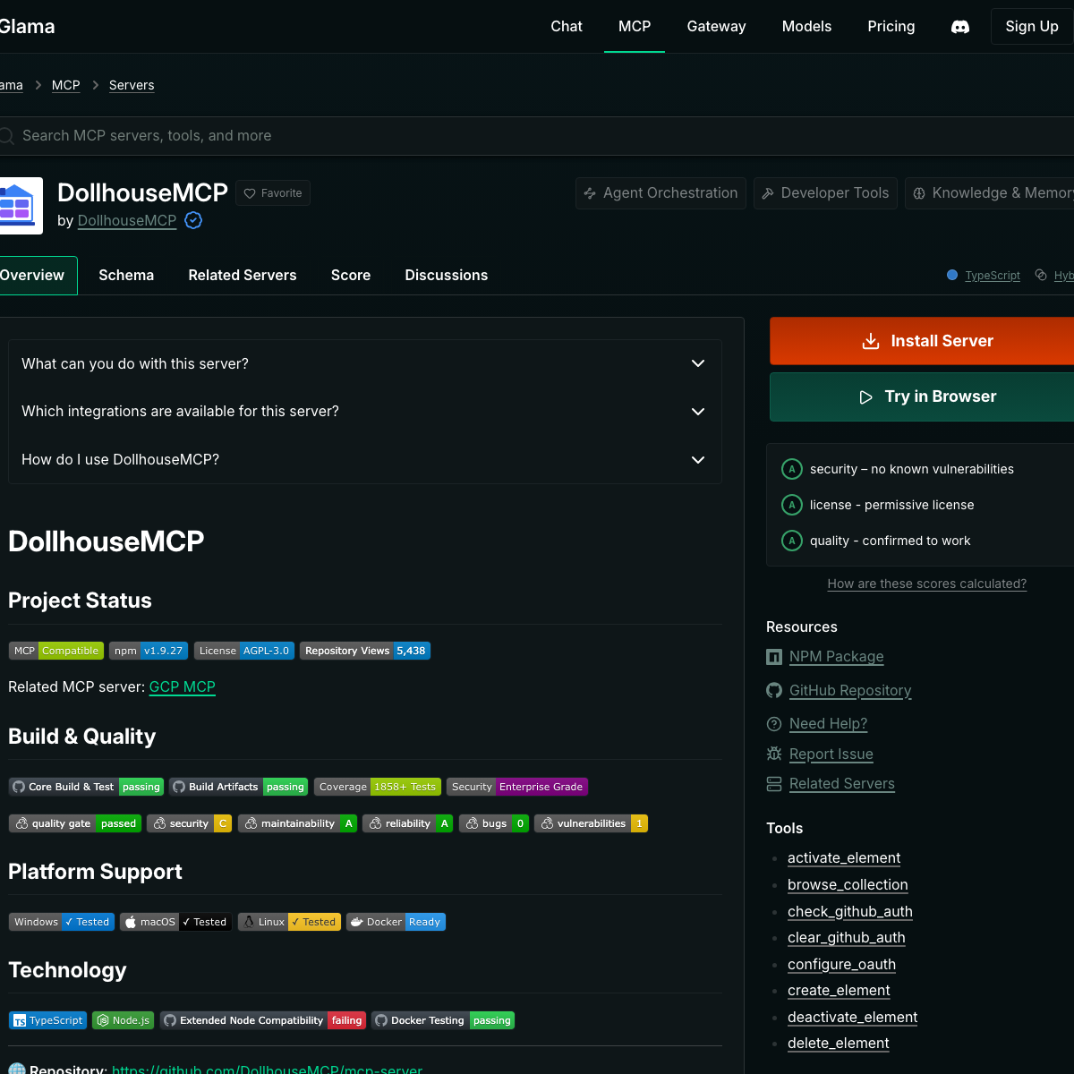
Task: Click the NPM Package icon
Action: [774, 657]
